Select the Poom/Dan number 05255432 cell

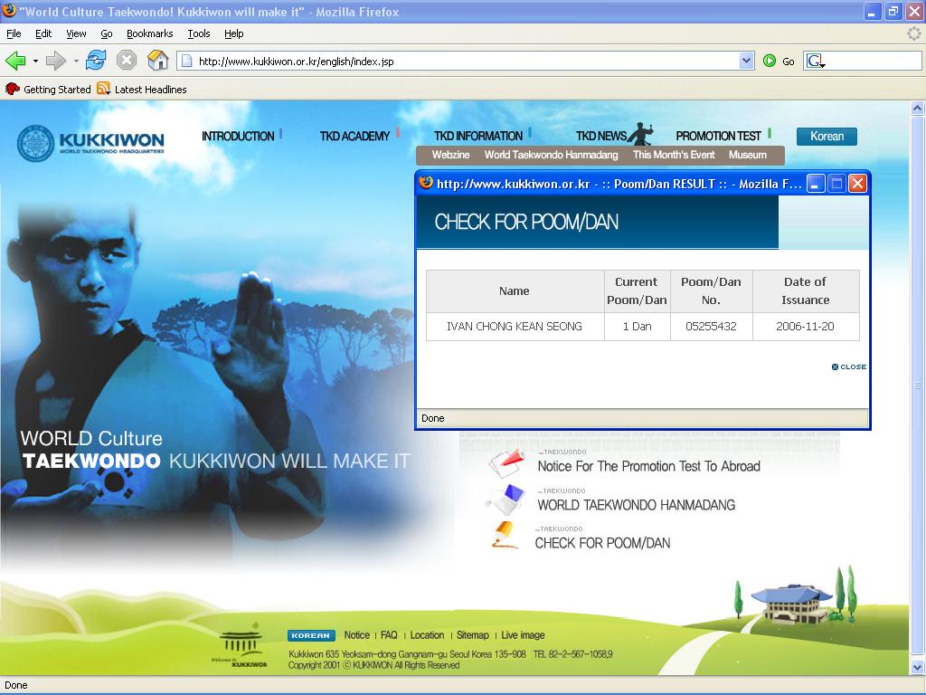click(x=711, y=326)
